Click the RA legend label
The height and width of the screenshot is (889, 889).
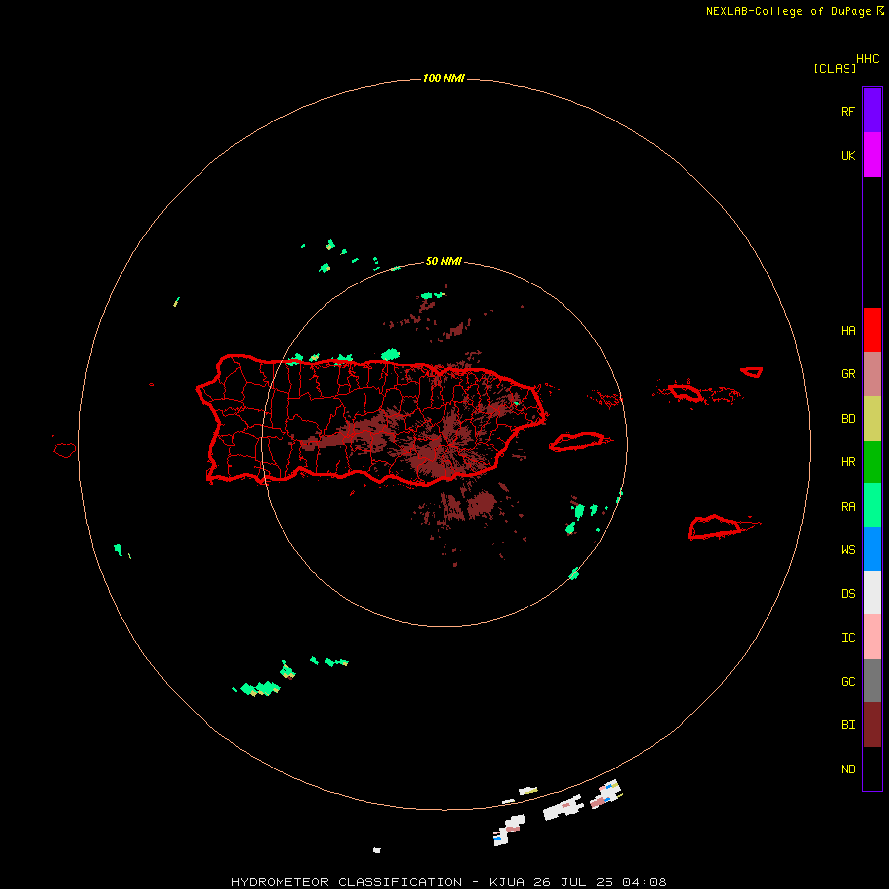[848, 507]
